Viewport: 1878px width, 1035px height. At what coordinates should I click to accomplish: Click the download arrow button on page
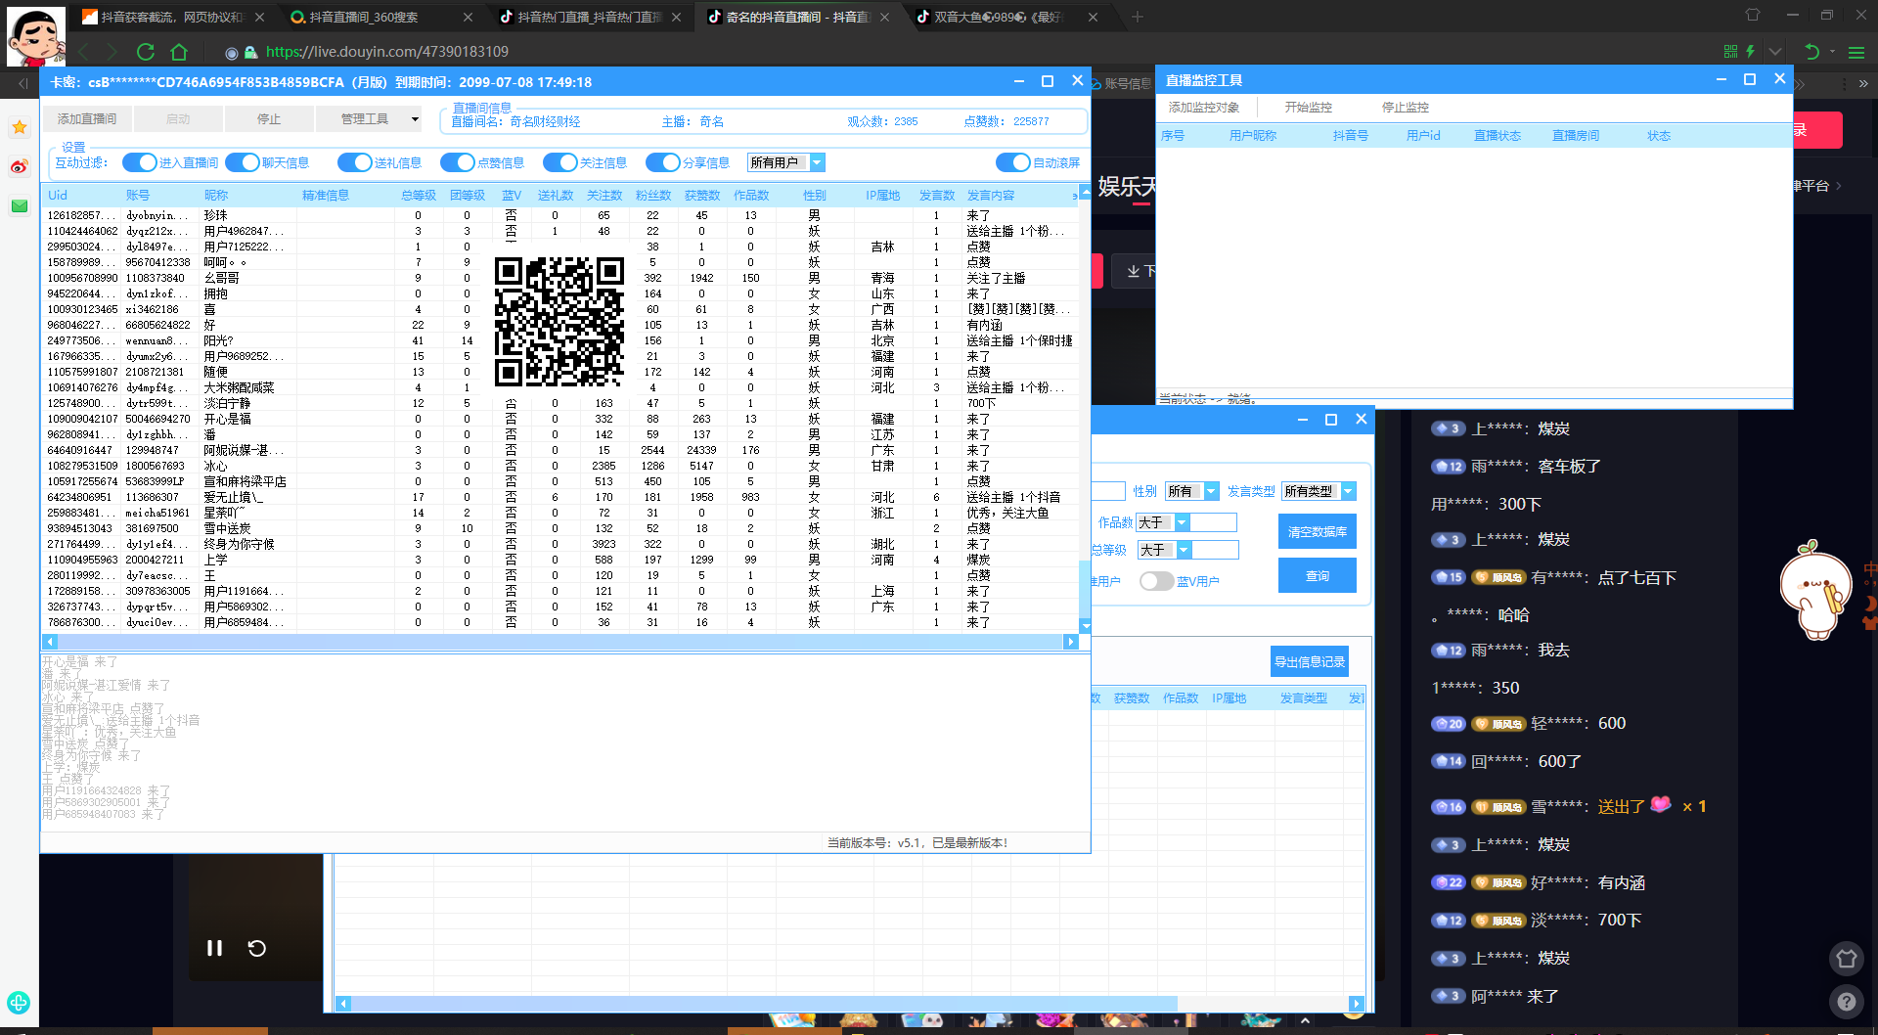point(1133,271)
